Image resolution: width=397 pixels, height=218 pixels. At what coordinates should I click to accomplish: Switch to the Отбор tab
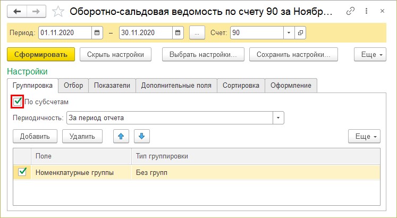coord(73,85)
